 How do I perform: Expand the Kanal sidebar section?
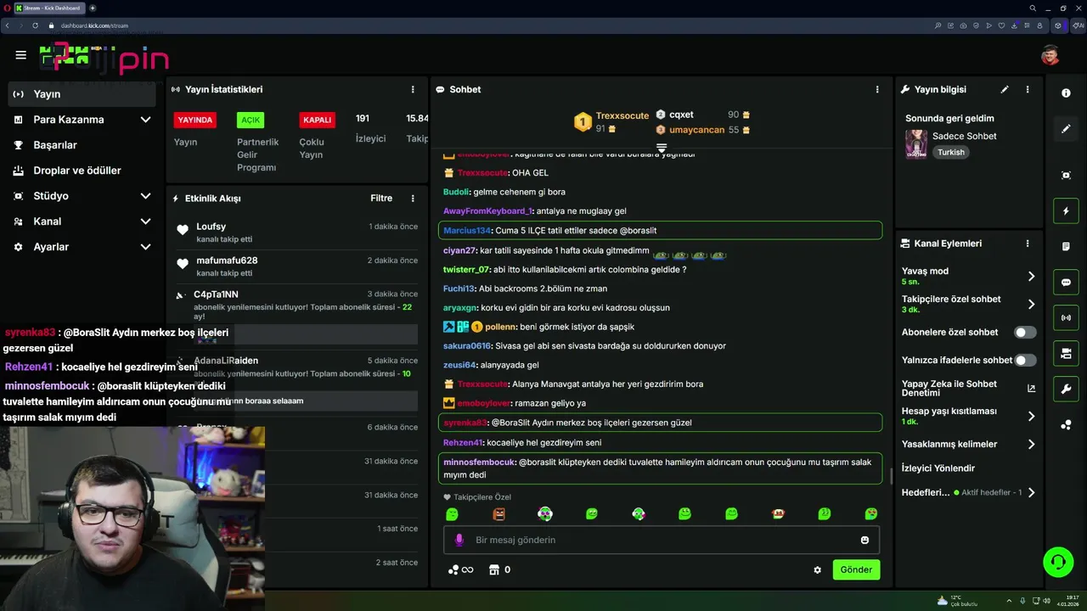coord(145,221)
